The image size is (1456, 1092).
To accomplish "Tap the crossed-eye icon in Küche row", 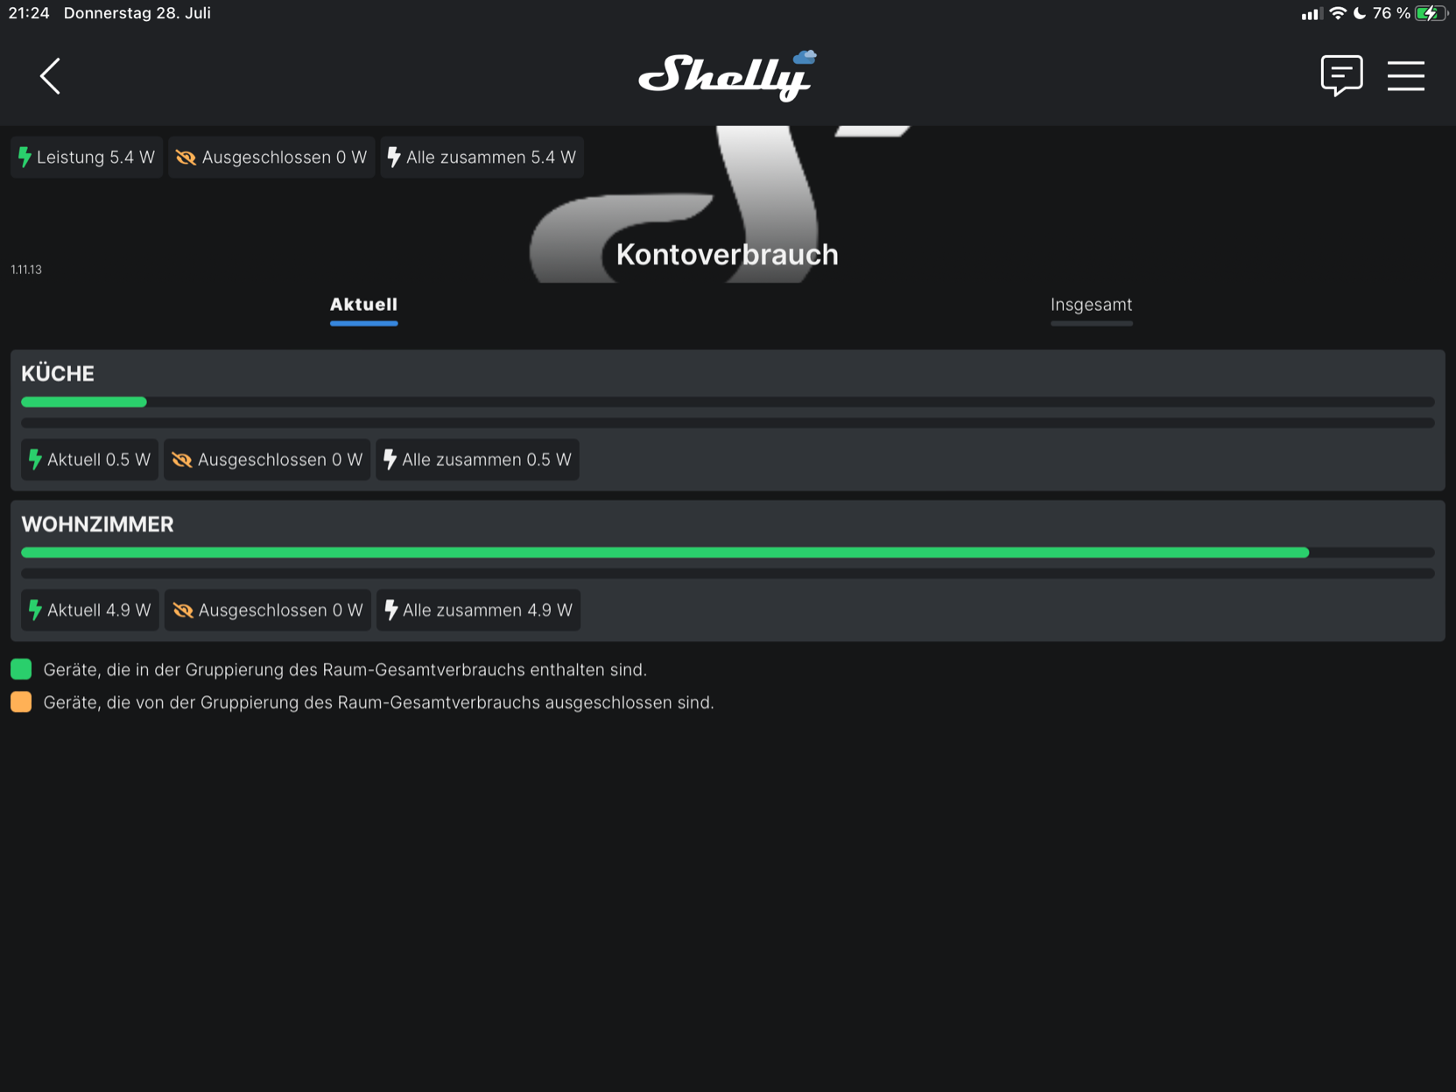I will pyautogui.click(x=182, y=460).
